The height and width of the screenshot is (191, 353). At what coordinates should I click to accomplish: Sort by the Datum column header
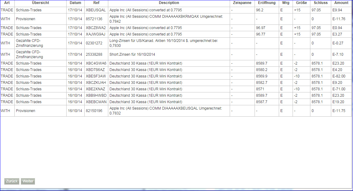75,3
